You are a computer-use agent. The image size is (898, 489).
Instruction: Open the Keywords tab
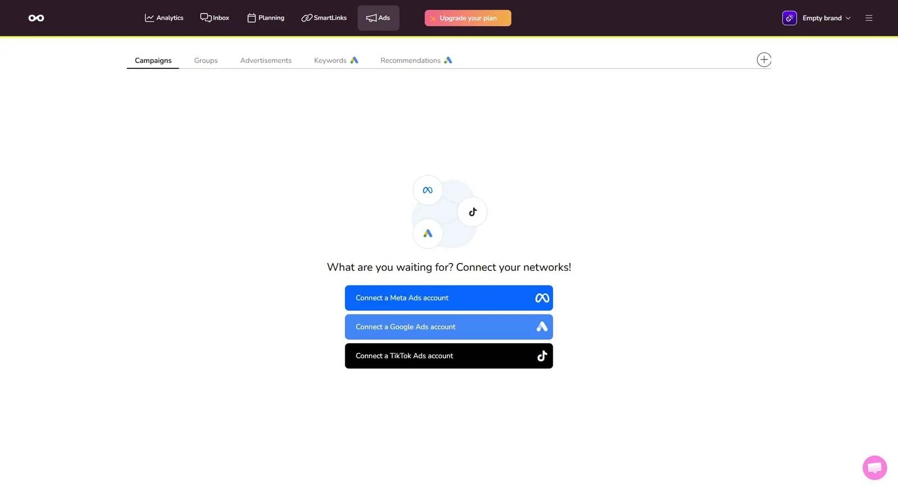335,61
